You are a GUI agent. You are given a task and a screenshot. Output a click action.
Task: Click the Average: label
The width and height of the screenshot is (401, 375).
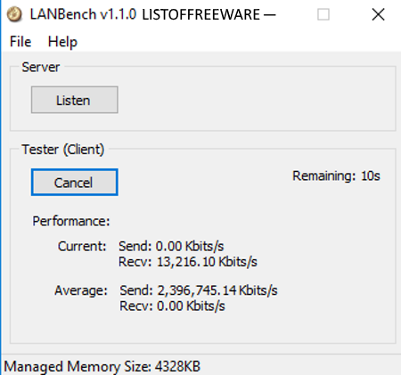pyautogui.click(x=81, y=290)
